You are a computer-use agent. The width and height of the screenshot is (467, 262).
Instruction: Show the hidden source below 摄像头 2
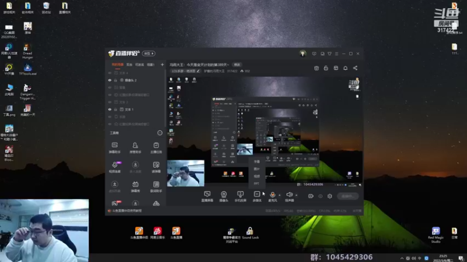(110, 87)
